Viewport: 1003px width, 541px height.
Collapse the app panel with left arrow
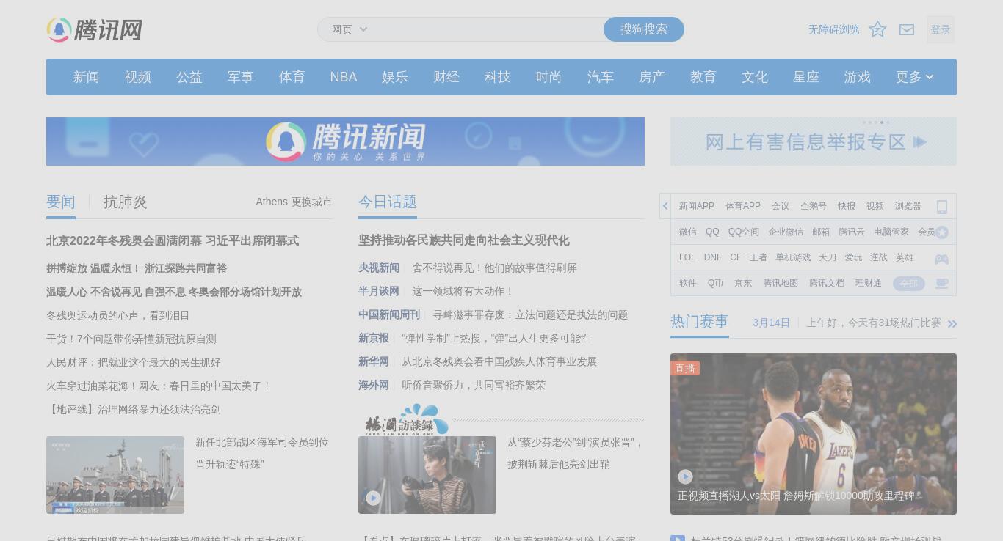665,206
